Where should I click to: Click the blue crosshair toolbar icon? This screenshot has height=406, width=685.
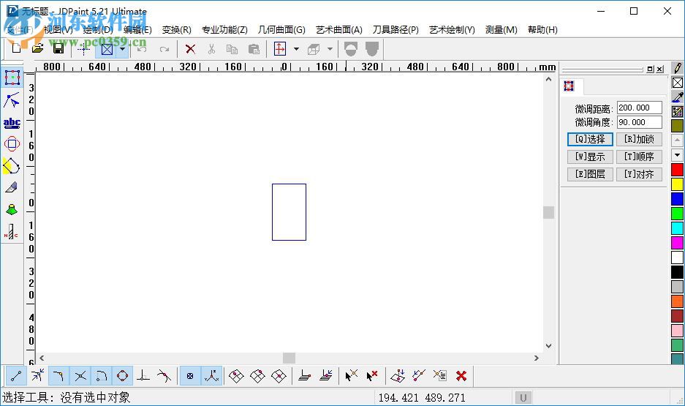click(x=83, y=49)
